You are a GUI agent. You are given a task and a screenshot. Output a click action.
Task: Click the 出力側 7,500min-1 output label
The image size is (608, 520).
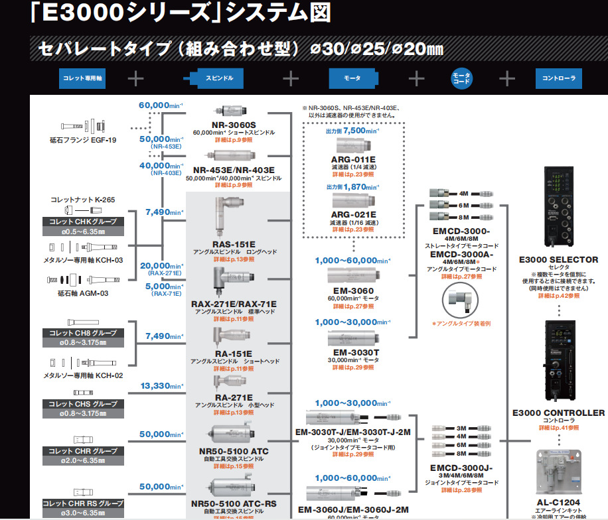pos(352,131)
